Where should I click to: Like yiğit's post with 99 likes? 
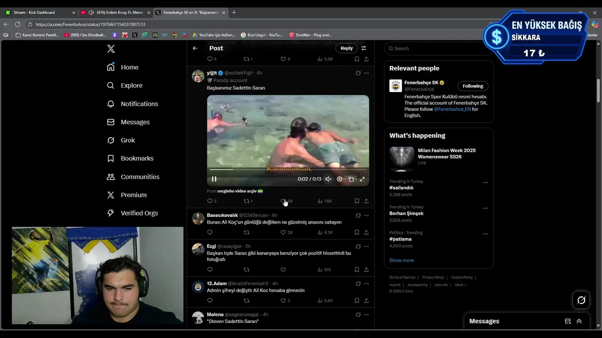(x=286, y=201)
